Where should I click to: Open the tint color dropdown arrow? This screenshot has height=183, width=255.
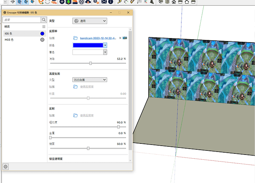click(x=105, y=52)
